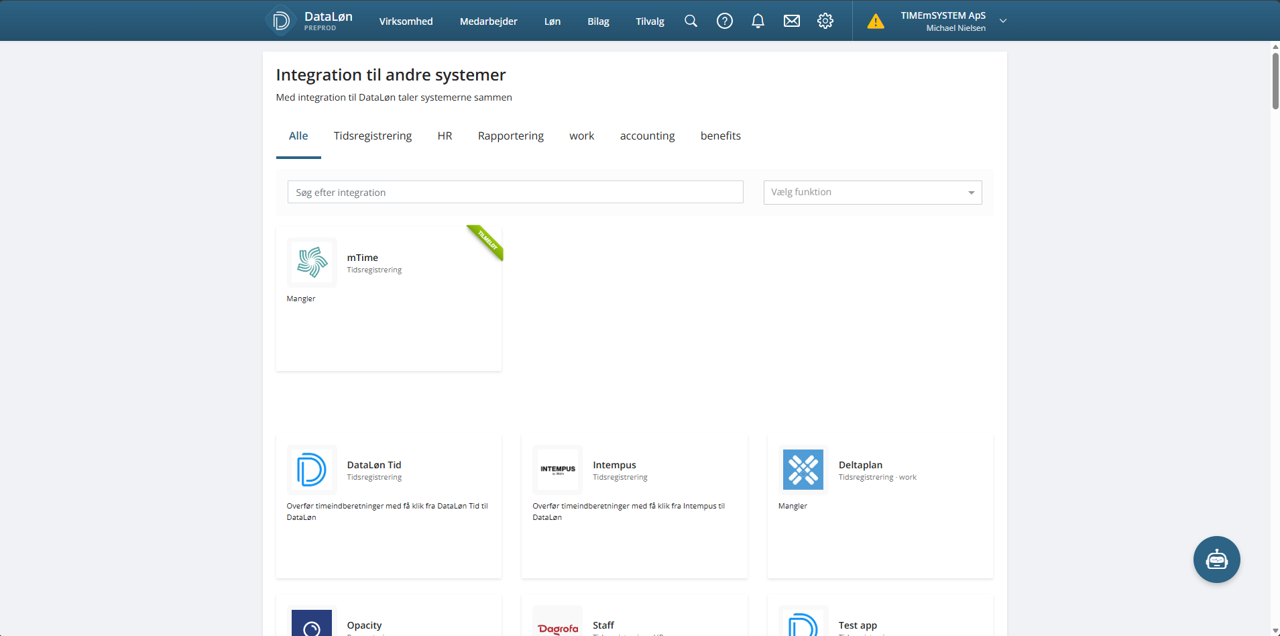Open the help question mark icon
This screenshot has width=1280, height=636.
pyautogui.click(x=725, y=21)
